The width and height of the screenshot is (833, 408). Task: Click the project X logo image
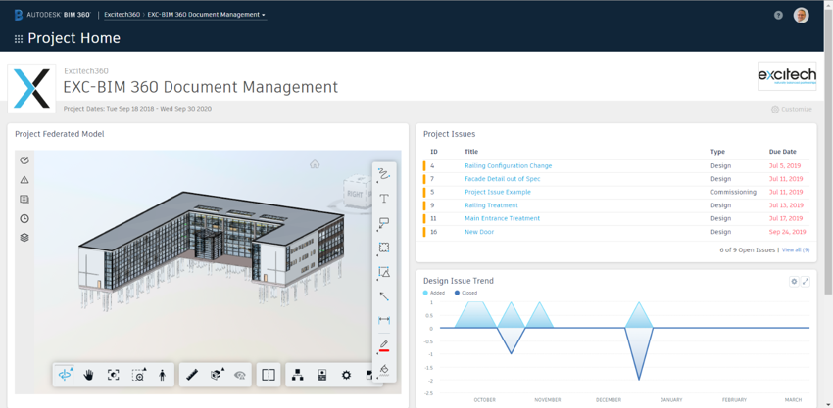click(x=31, y=88)
